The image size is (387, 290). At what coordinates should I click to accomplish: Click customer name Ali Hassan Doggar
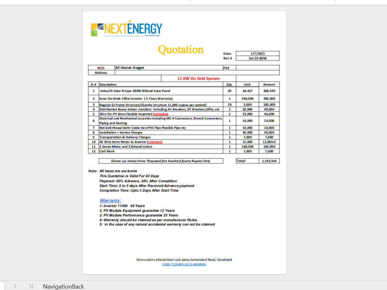(x=130, y=68)
